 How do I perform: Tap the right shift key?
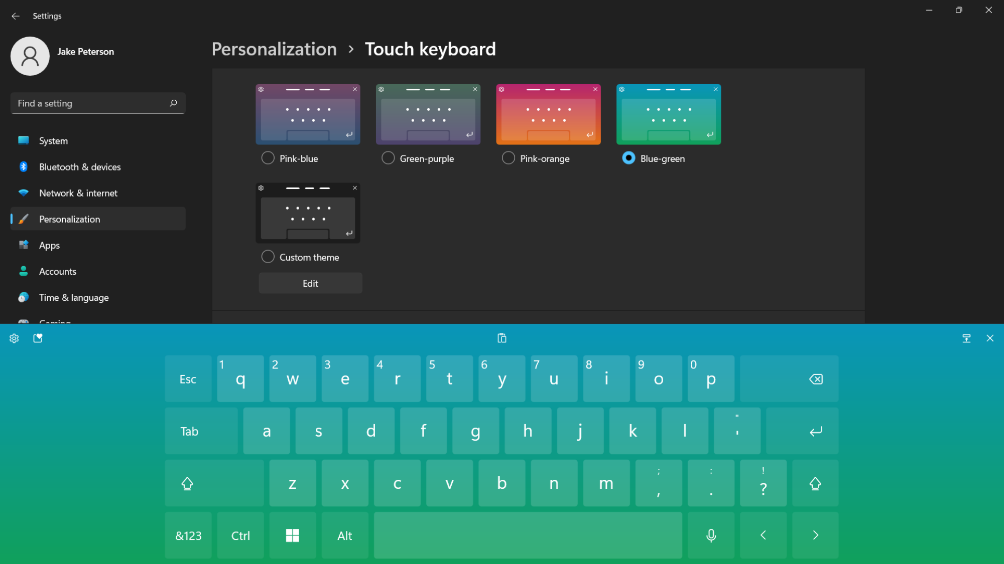815,483
